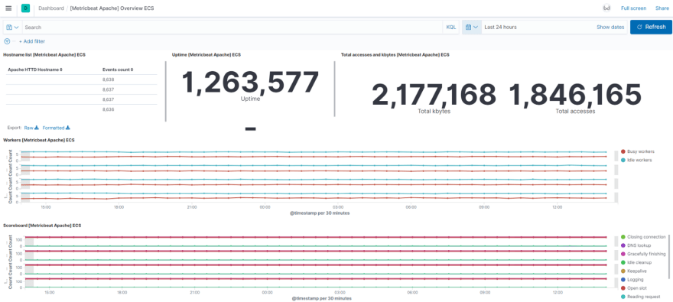This screenshot has width=673, height=302.
Task: Click the Raw export link text
Action: [29, 128]
